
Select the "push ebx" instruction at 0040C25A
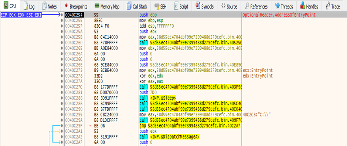click(148, 31)
